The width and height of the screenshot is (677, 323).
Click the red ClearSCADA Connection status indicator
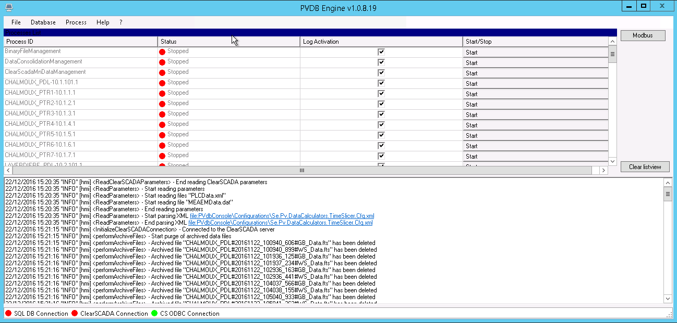[x=75, y=314]
